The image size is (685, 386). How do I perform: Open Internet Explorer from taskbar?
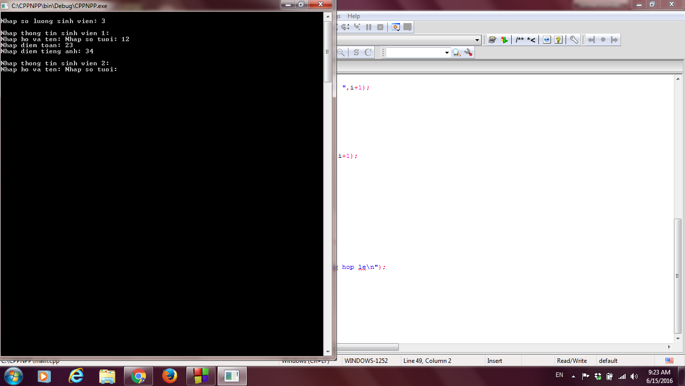76,376
